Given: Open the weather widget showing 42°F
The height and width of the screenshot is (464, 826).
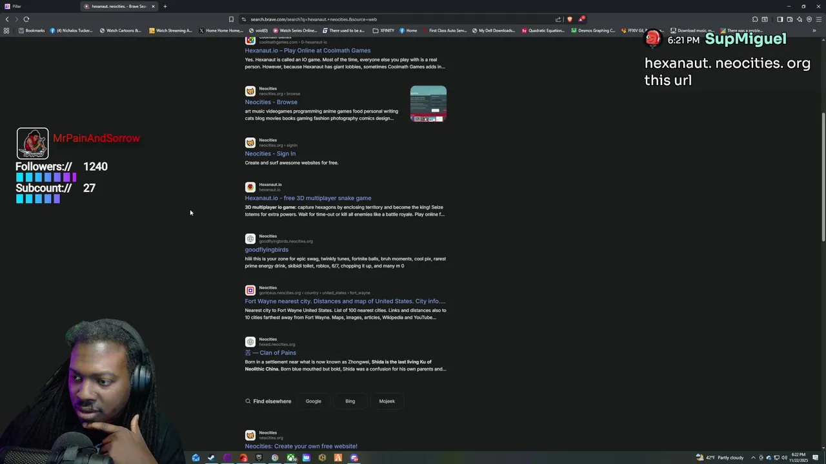Looking at the screenshot, I should [x=720, y=458].
